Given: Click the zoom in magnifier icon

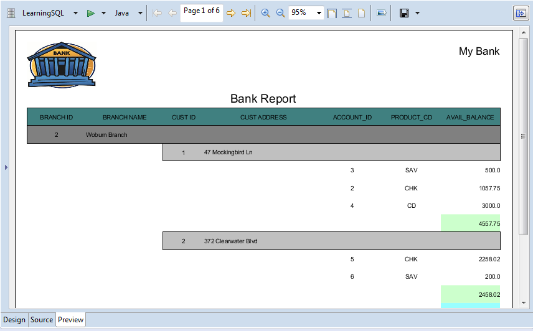Looking at the screenshot, I should click(x=265, y=13).
